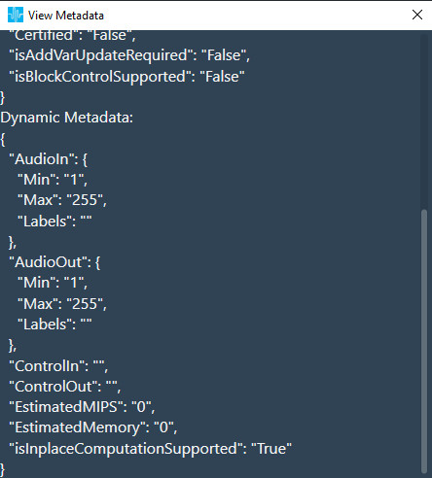Screen dimensions: 432x478
Task: Click the waveform app icon in title bar
Action: (16, 15)
